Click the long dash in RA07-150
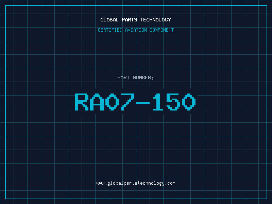Image resolution: width=272 pixels, height=204 pixels. 143,103
